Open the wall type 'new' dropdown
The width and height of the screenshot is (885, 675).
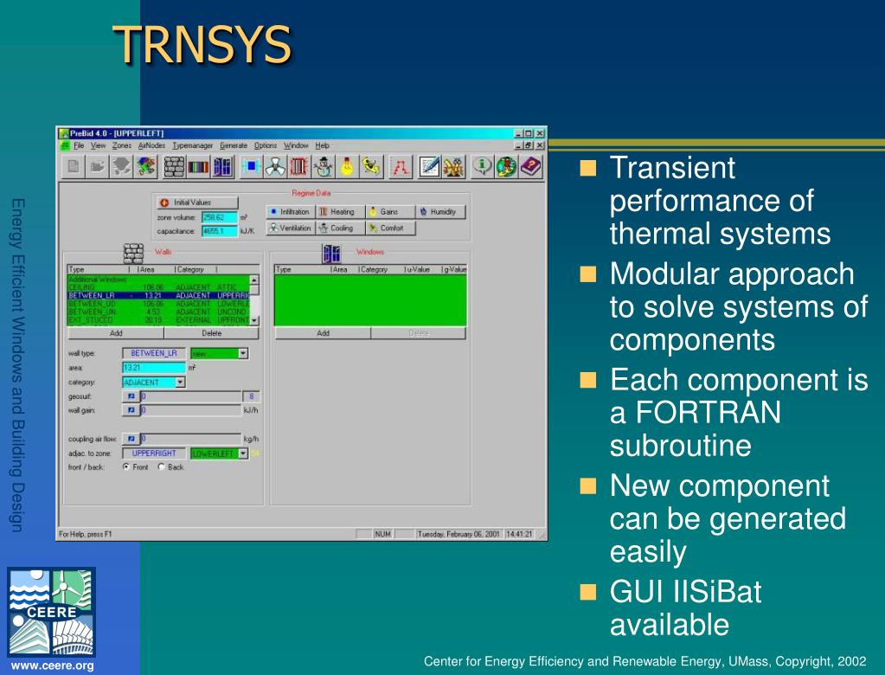pos(243,353)
